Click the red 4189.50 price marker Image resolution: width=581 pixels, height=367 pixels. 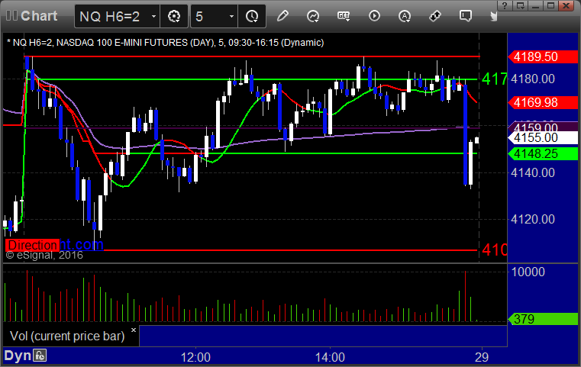tap(543, 56)
